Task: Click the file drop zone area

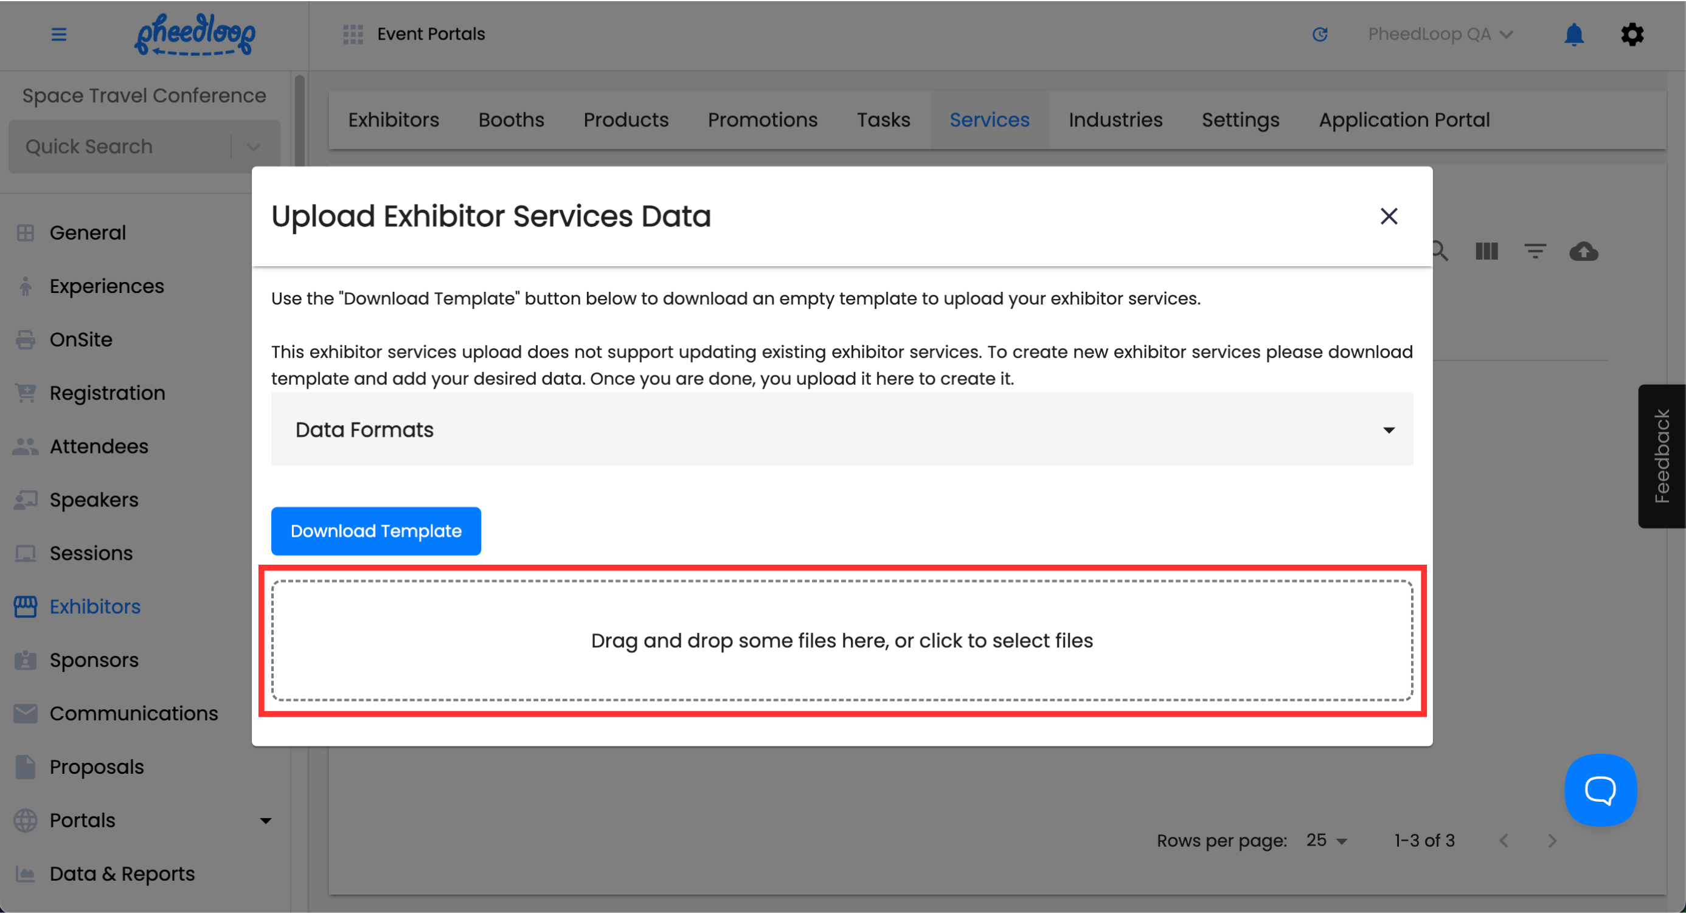Action: 842,640
